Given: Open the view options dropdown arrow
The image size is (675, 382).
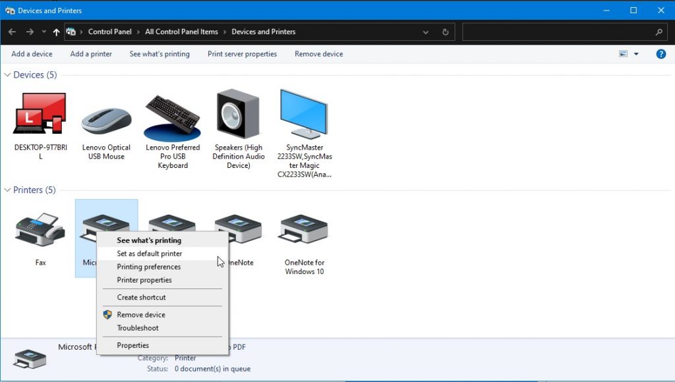Looking at the screenshot, I should [636, 54].
